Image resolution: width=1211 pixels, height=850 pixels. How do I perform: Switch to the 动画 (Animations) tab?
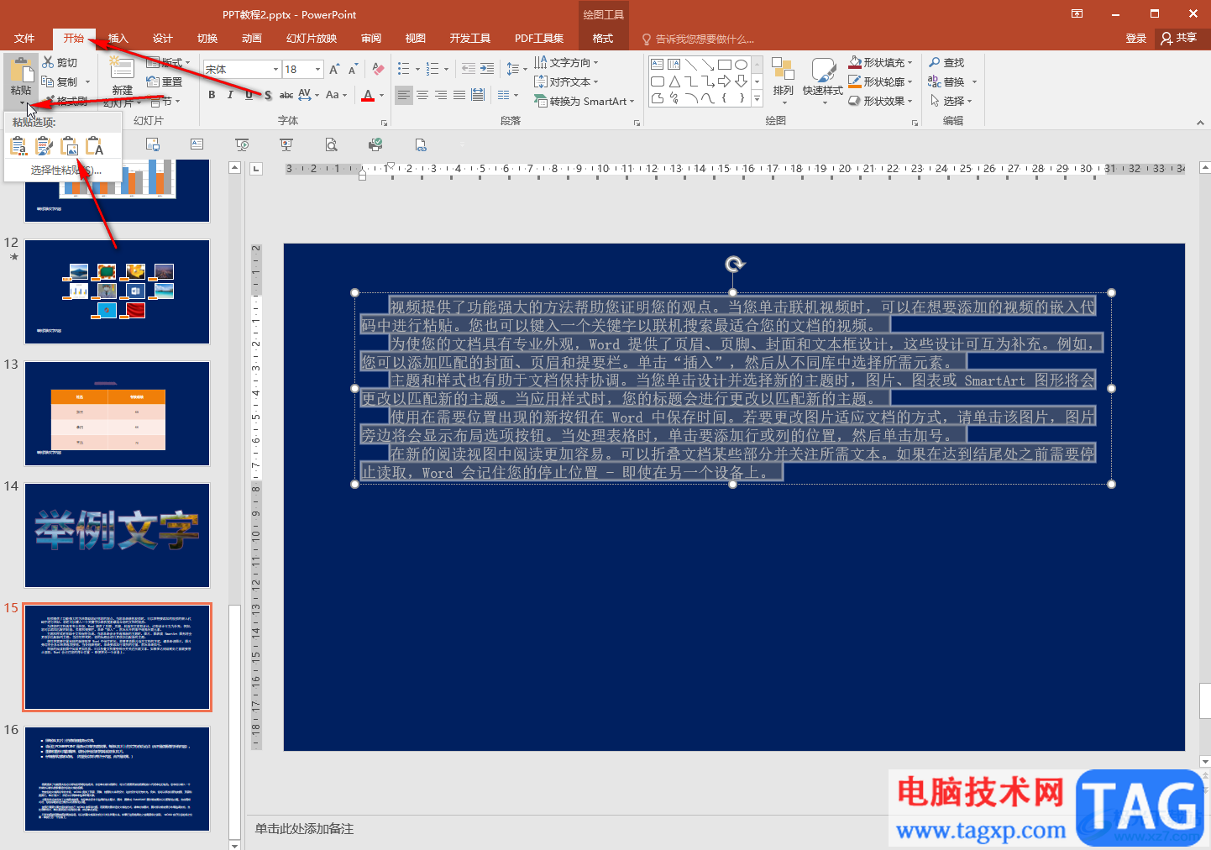pos(252,38)
